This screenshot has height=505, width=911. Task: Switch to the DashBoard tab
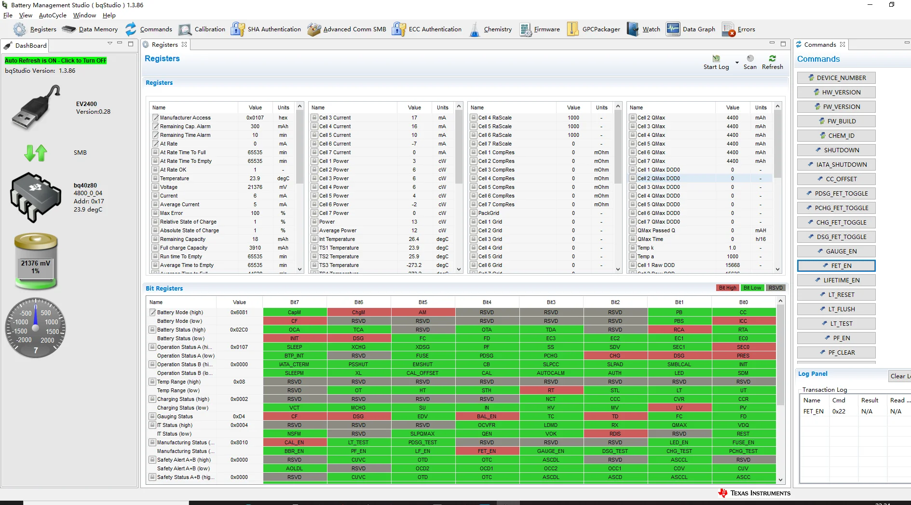[x=25, y=45]
